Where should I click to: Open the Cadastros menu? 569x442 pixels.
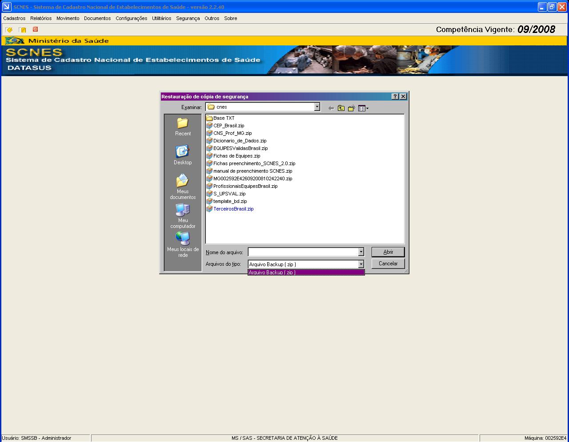pos(14,18)
